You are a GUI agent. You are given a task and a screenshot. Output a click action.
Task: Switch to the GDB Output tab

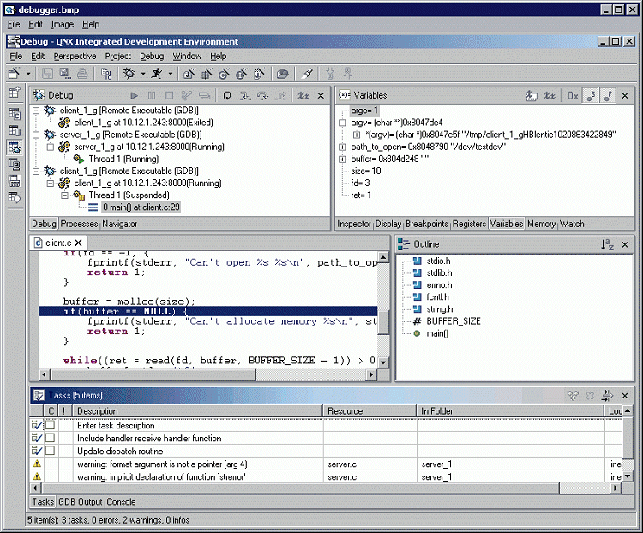click(80, 502)
